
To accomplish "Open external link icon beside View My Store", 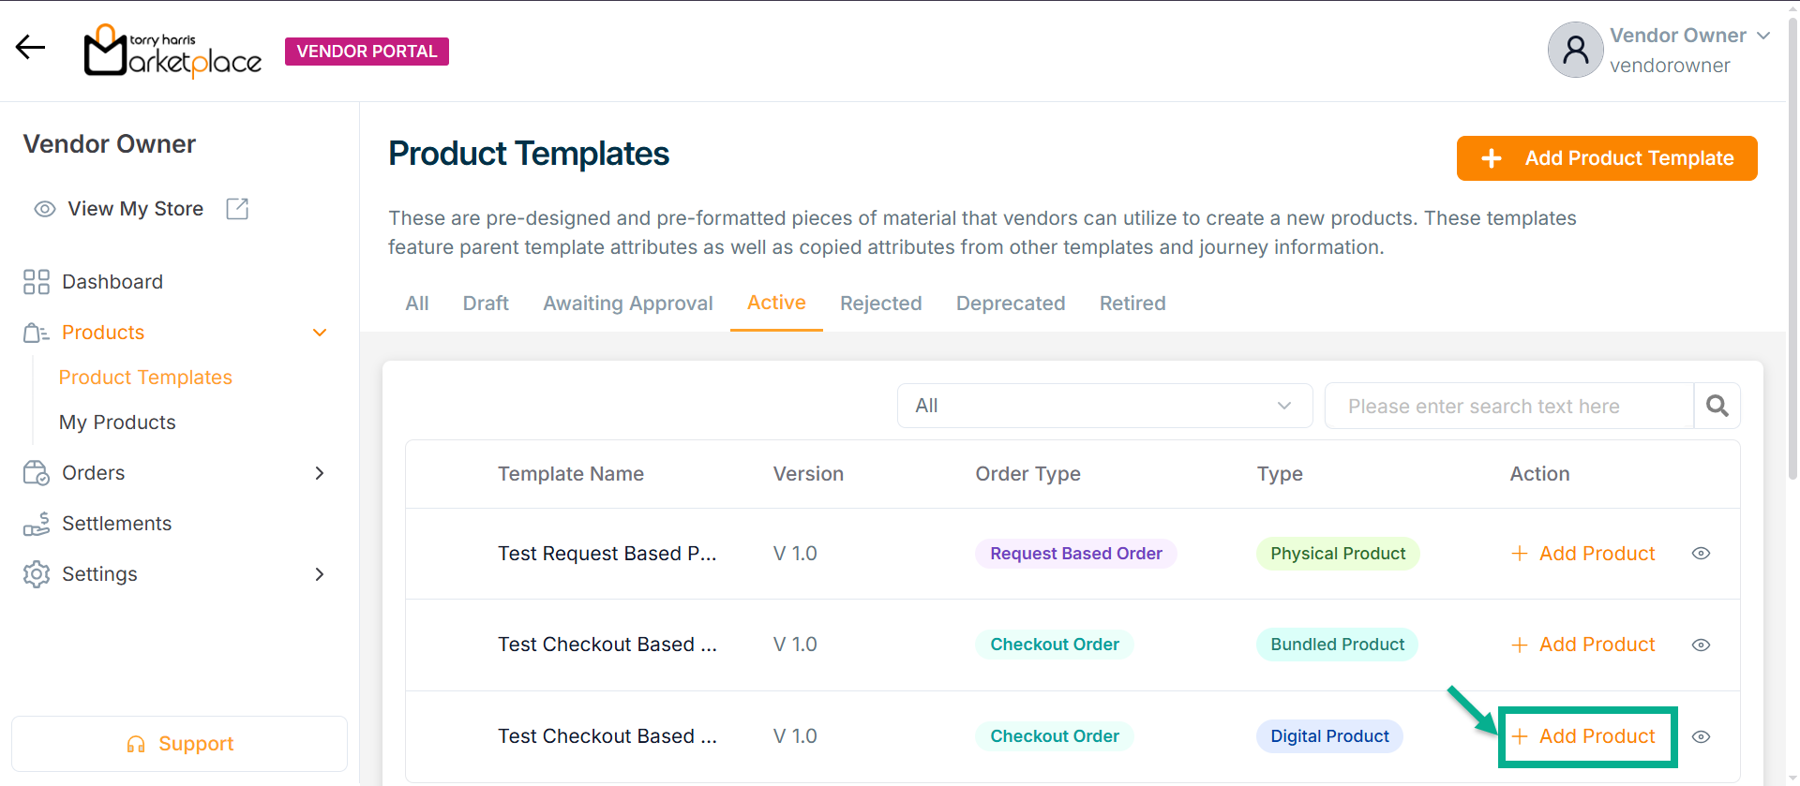I will pos(237,209).
